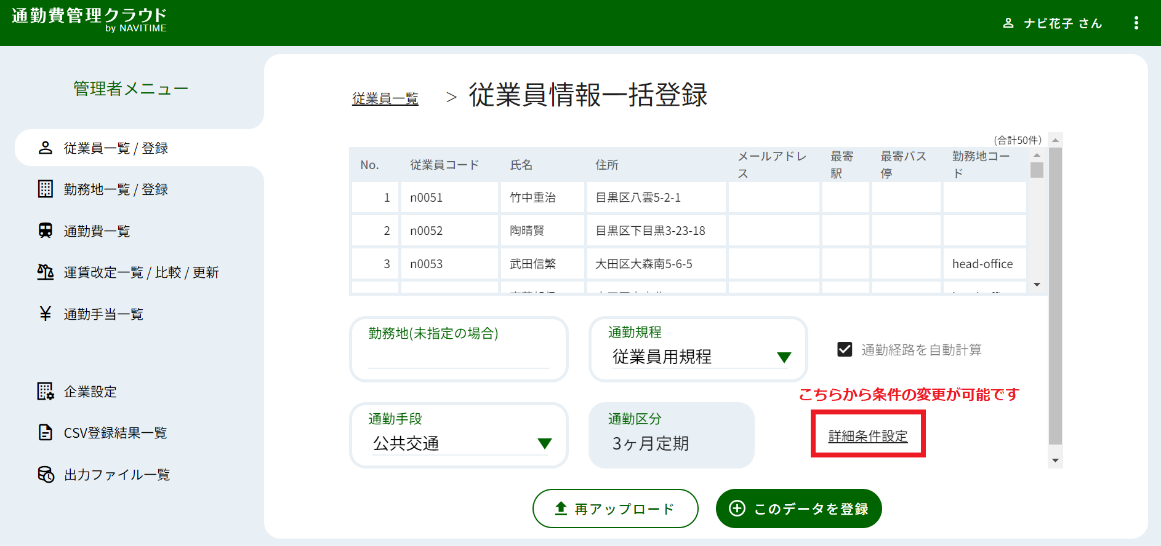Click the name cell 竹中重治
The width and height of the screenshot is (1161, 546).
tap(542, 197)
